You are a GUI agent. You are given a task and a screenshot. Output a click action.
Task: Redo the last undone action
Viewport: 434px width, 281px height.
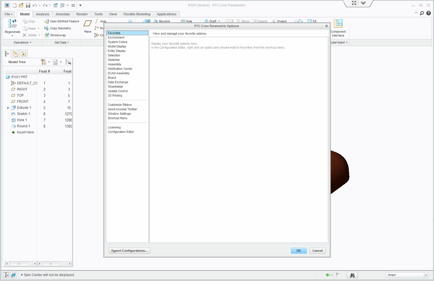click(x=45, y=5)
